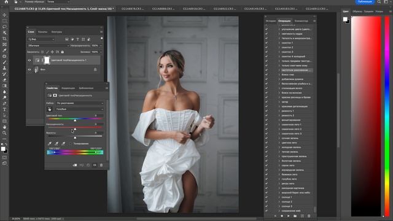Select the Eyedropper tool in the toolbar
The width and height of the screenshot is (393, 221).
tap(4, 50)
